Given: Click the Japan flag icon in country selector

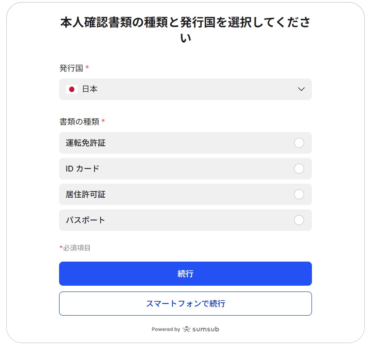Looking at the screenshot, I should click(x=72, y=89).
